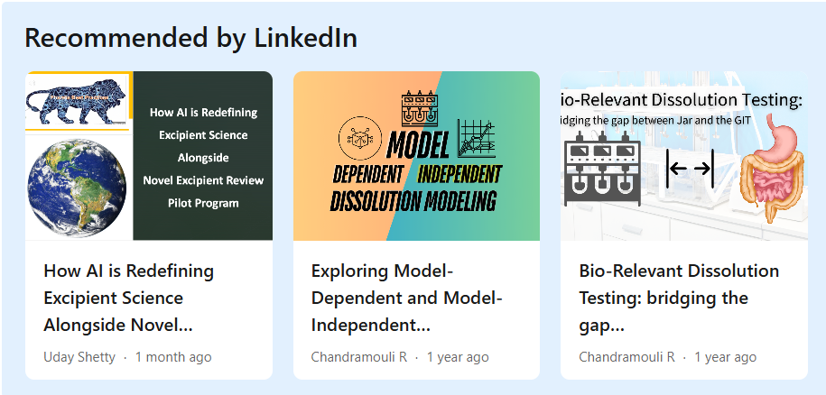826x395 pixels.
Task: Click the '1 month ago' timestamp
Action: (x=173, y=357)
